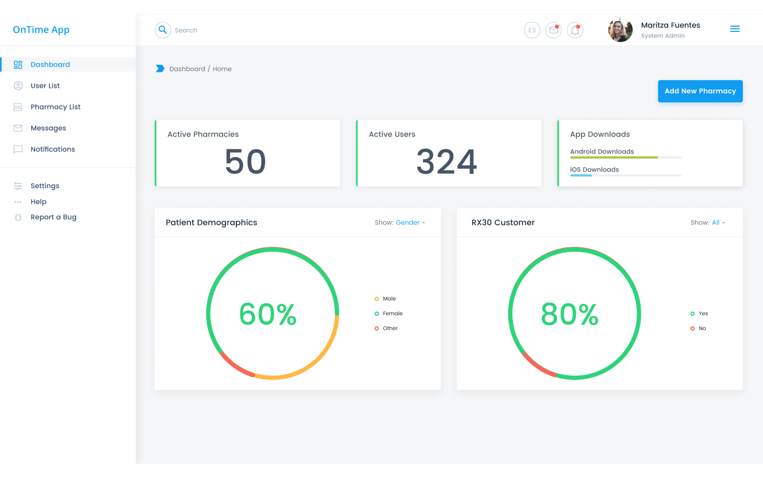Click Maritza Fuentes profile photo

[620, 30]
